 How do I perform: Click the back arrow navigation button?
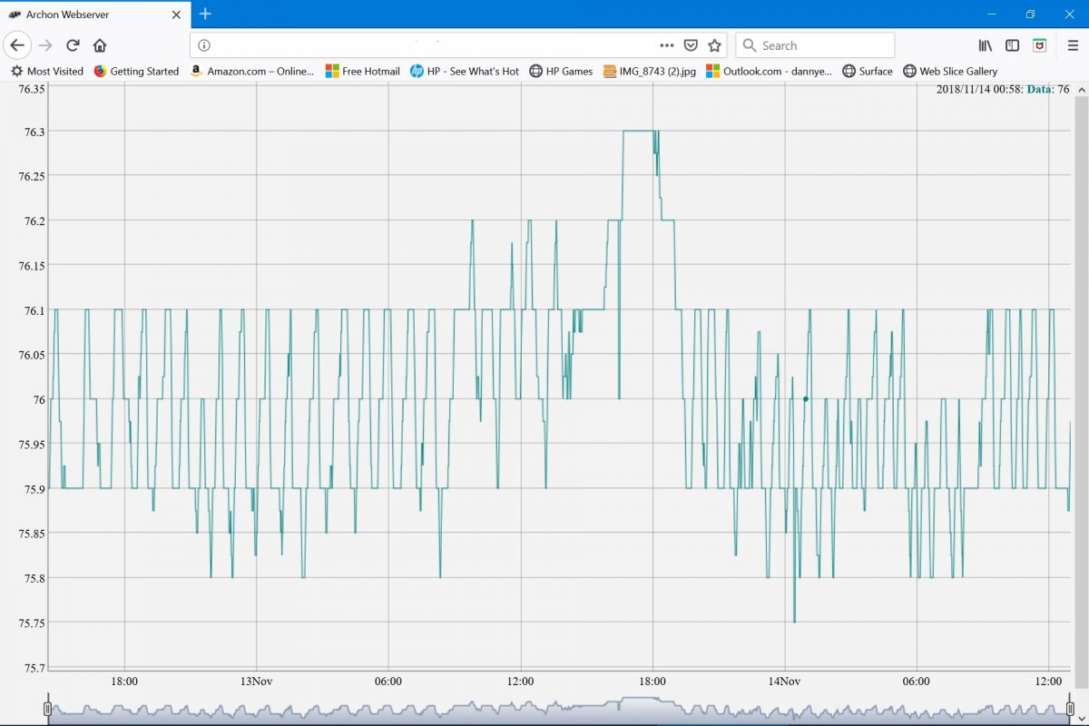coord(17,45)
